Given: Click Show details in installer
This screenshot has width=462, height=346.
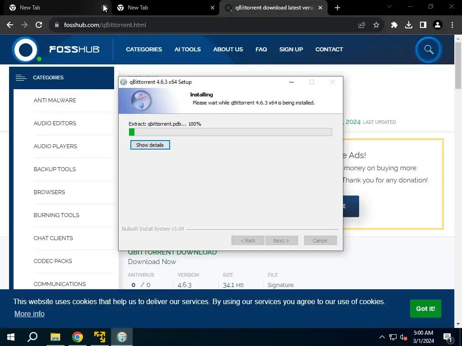Looking at the screenshot, I should coord(150,145).
